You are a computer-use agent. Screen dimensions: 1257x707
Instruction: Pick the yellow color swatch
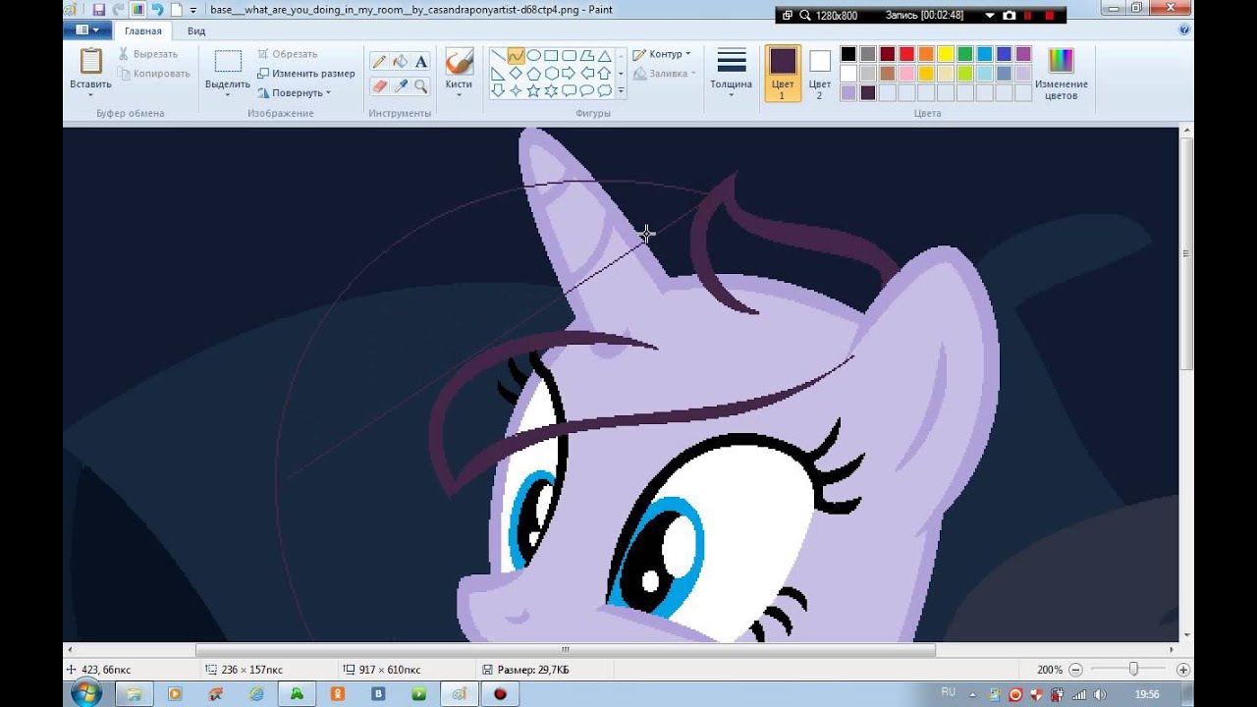(946, 54)
